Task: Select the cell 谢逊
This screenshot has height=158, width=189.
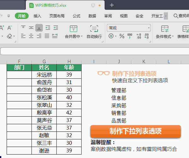Action: [44, 151]
